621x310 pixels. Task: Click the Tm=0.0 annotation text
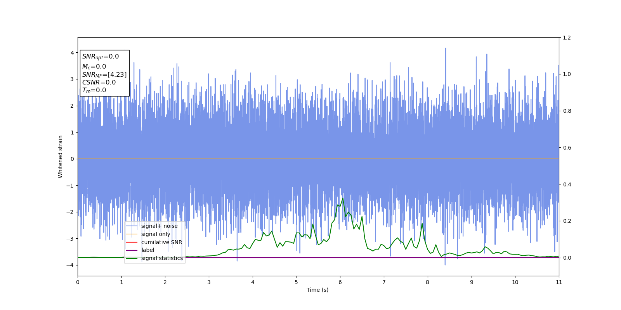click(x=94, y=90)
